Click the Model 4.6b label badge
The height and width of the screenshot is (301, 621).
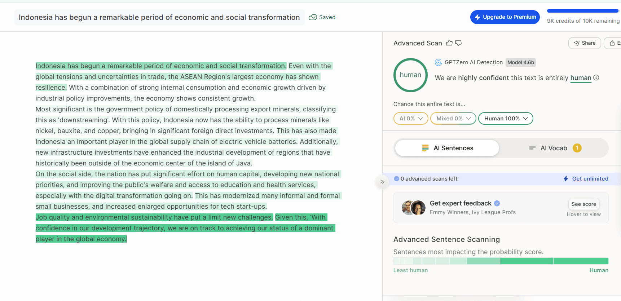click(x=520, y=62)
